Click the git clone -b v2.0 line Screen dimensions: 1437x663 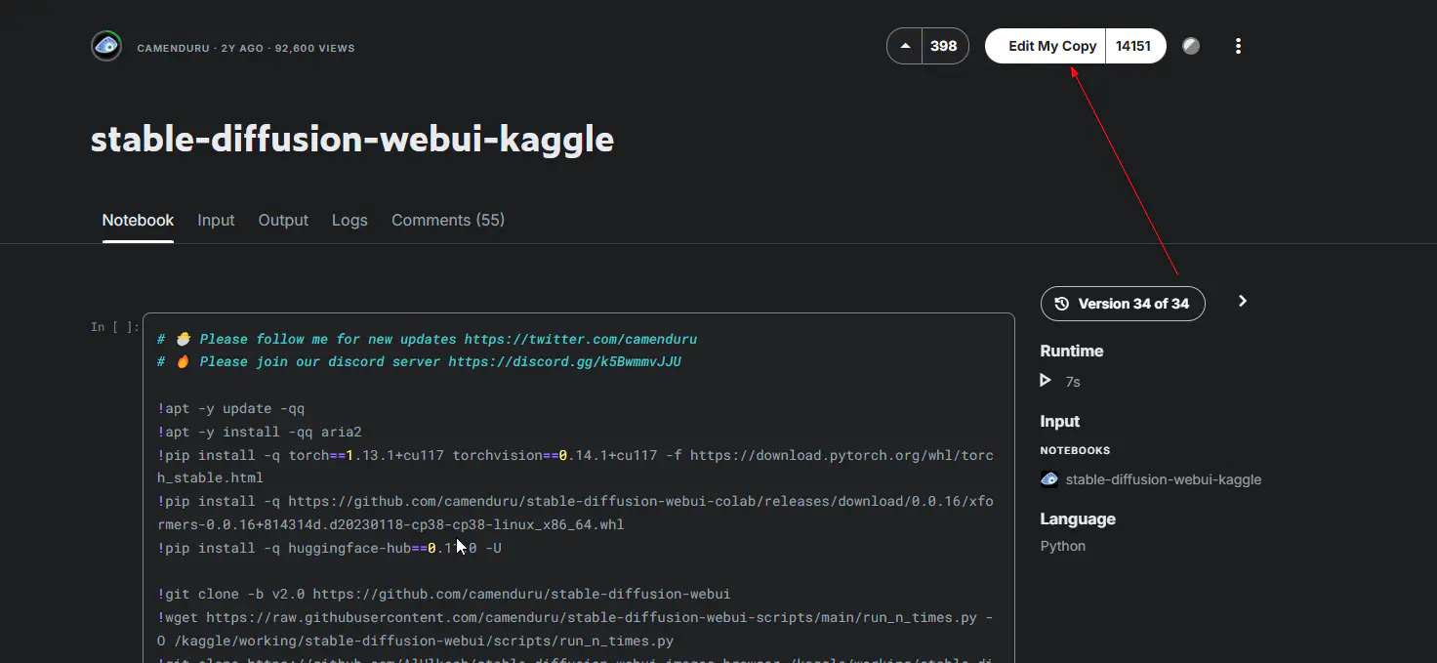click(x=443, y=594)
